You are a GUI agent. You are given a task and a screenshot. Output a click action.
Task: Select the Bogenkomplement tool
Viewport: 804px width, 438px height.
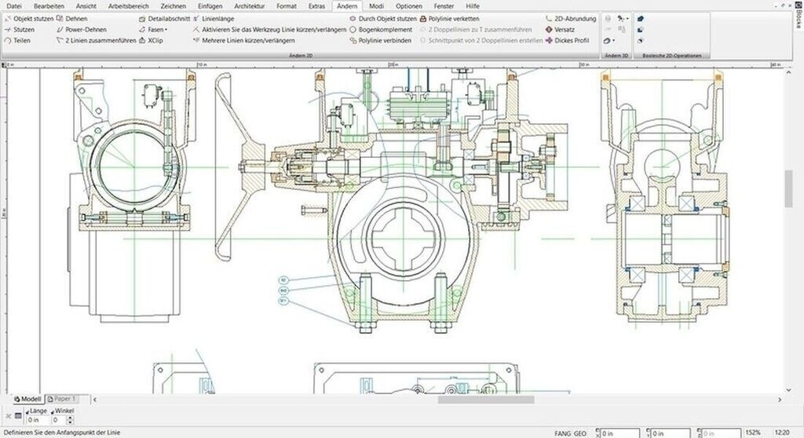click(x=385, y=29)
